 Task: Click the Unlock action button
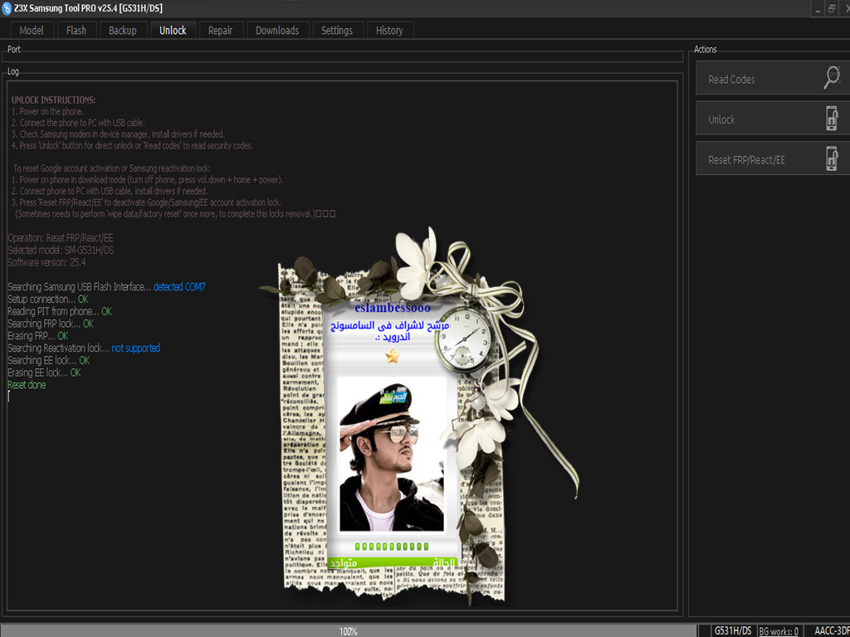(773, 119)
